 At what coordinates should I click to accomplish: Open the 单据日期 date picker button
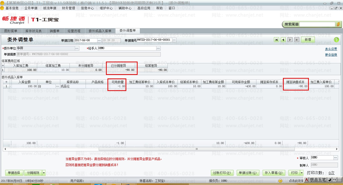coord(99,40)
